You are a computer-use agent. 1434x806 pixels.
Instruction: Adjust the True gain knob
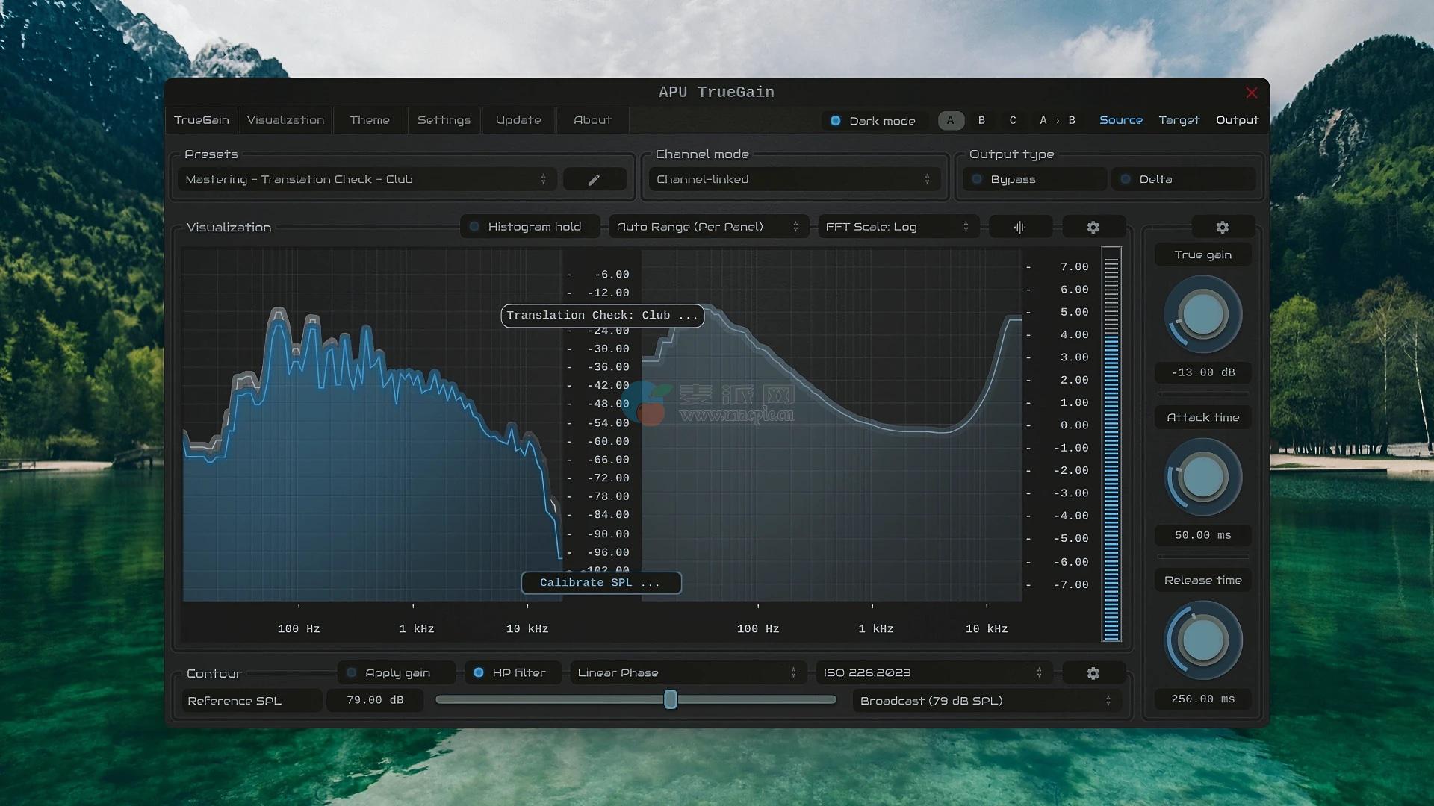coord(1202,314)
